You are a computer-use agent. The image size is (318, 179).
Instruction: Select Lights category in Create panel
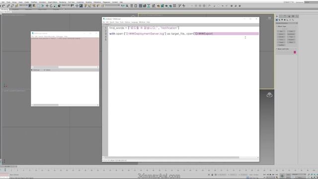pyautogui.click(x=282, y=20)
